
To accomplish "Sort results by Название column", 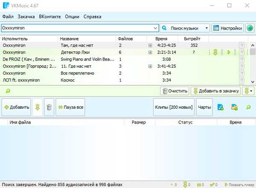I will tap(87, 39).
